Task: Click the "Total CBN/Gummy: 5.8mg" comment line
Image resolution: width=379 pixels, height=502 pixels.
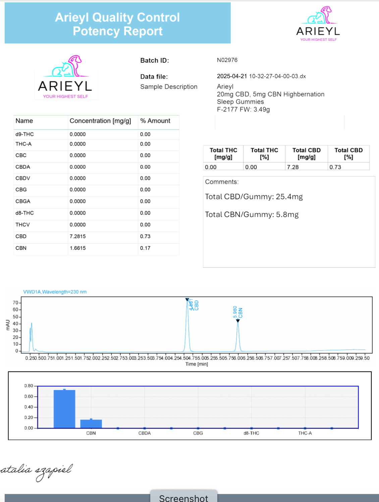Action: tap(252, 215)
